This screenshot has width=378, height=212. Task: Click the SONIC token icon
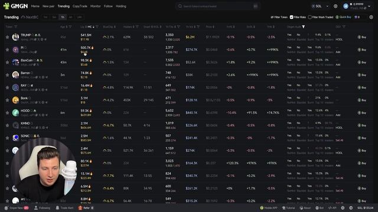[x=15, y=138]
